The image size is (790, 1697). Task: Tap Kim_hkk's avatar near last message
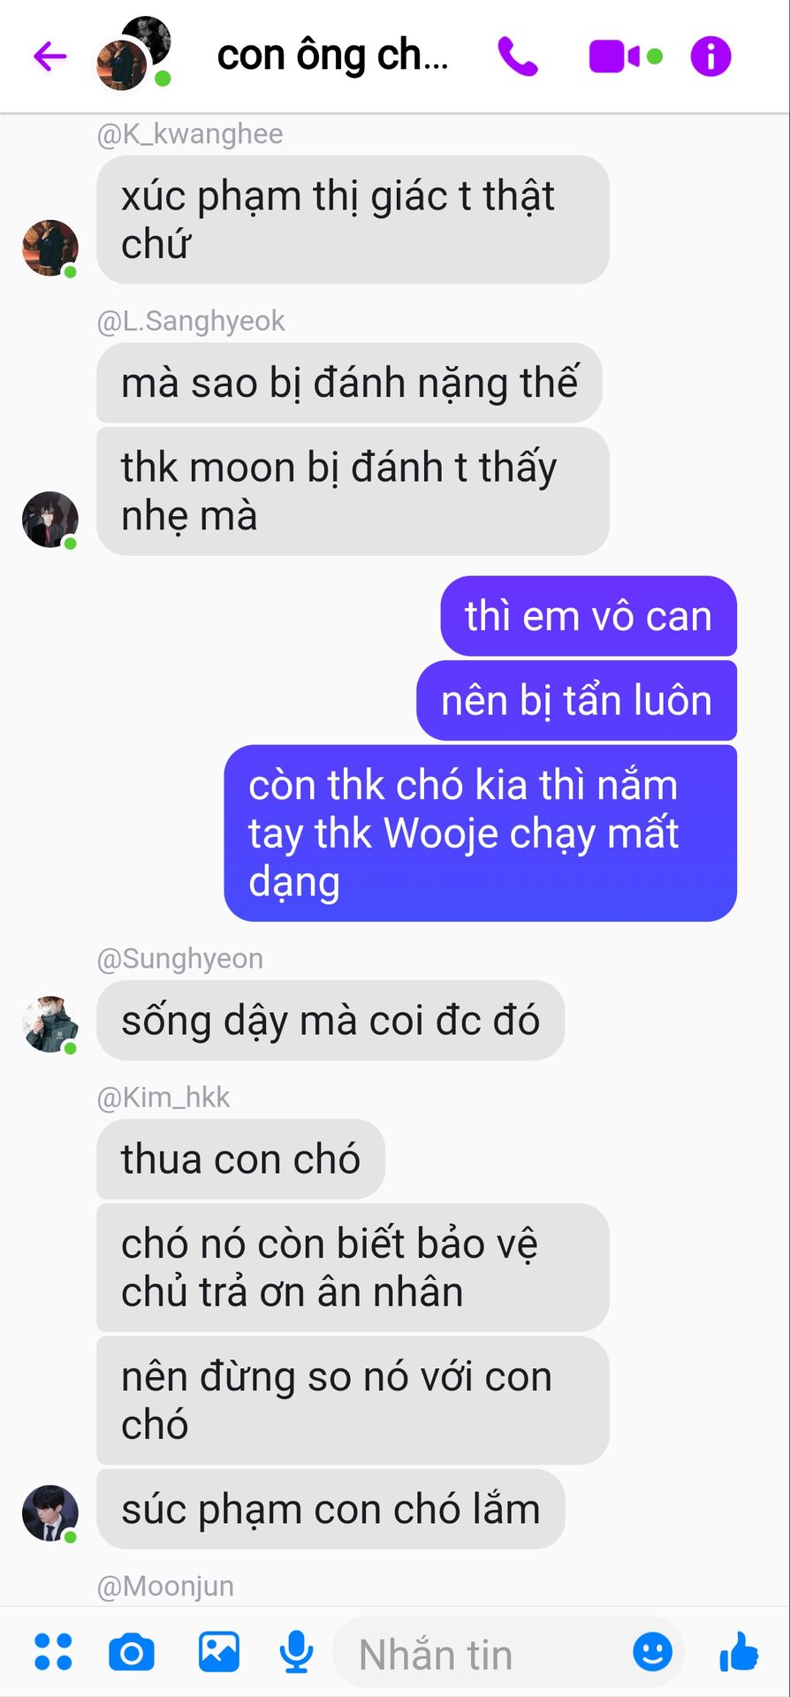[x=50, y=1513]
